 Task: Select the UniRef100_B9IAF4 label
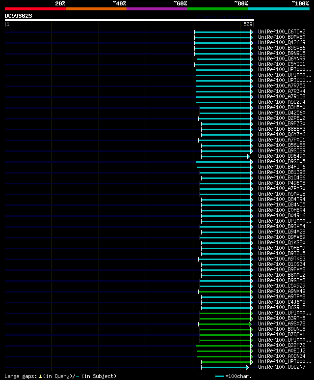point(282,226)
